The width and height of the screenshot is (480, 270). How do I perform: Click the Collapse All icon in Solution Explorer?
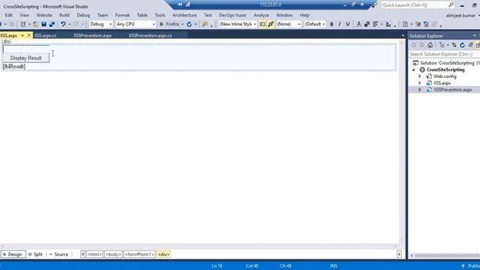click(x=470, y=45)
